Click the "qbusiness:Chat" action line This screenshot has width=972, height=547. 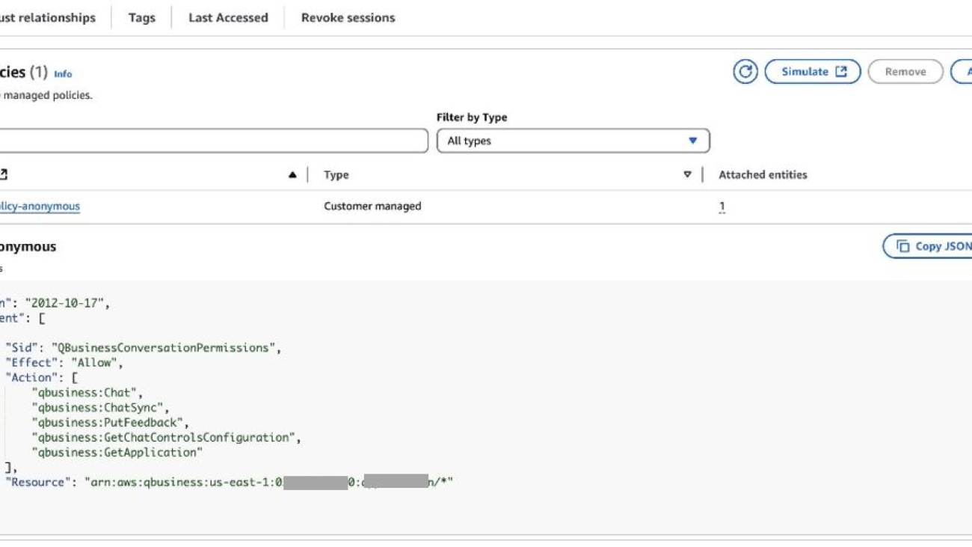pyautogui.click(x=87, y=392)
